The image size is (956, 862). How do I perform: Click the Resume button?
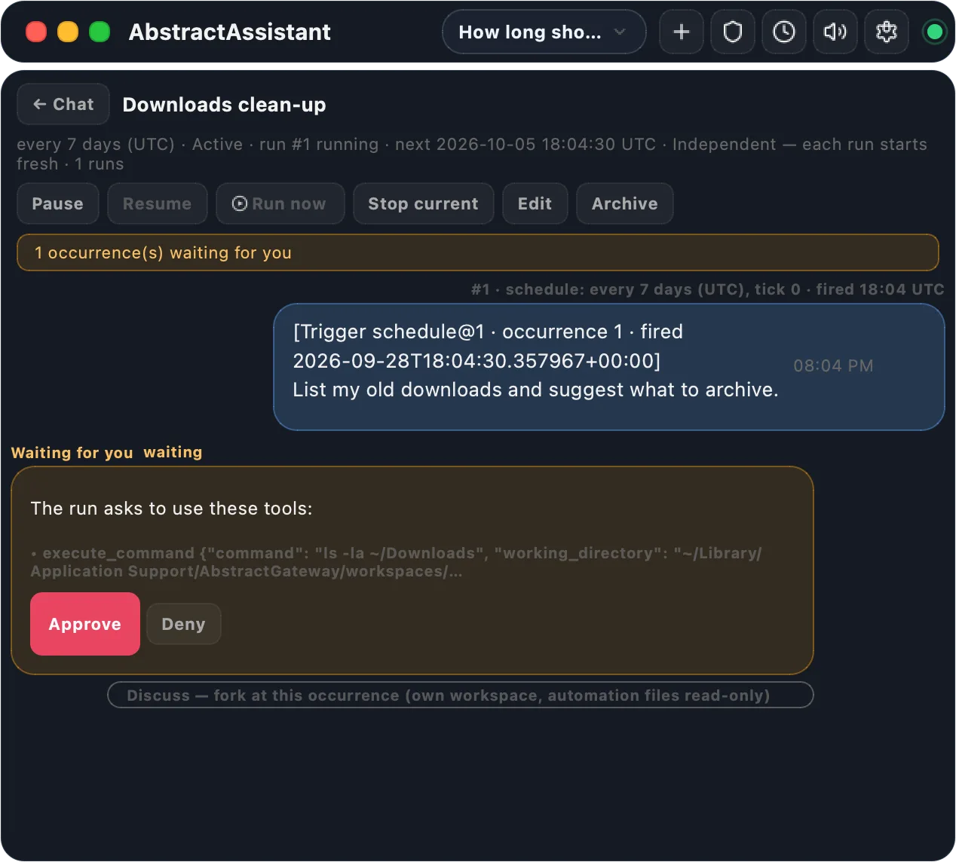[157, 203]
